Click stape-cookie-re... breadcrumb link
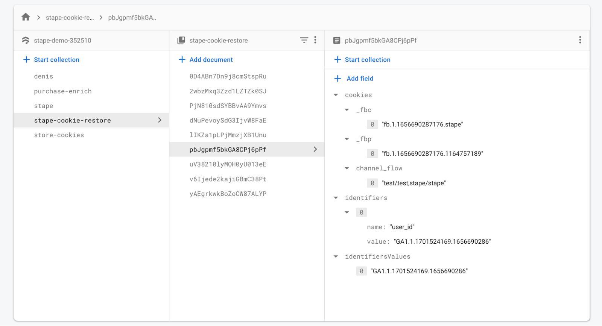The height and width of the screenshot is (326, 602). pos(70,17)
